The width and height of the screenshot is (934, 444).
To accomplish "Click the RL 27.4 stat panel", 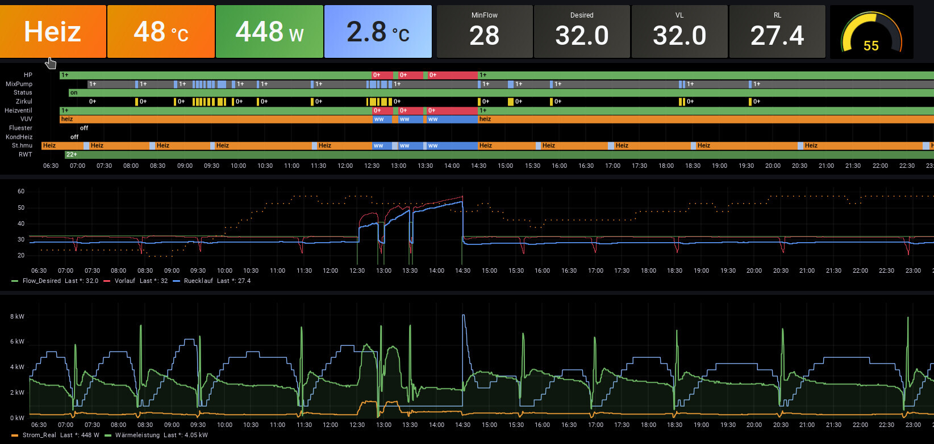I will (777, 31).
